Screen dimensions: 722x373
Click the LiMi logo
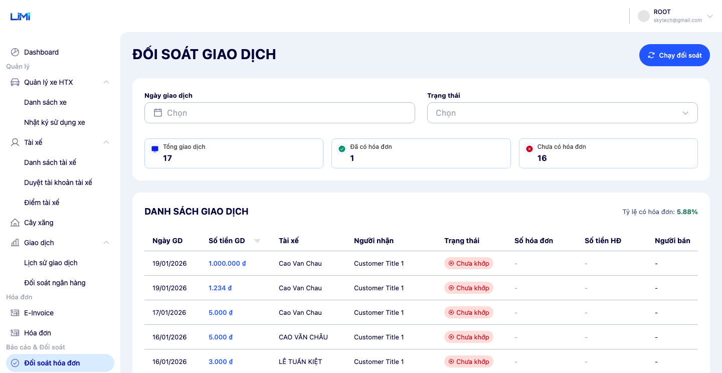click(x=20, y=17)
